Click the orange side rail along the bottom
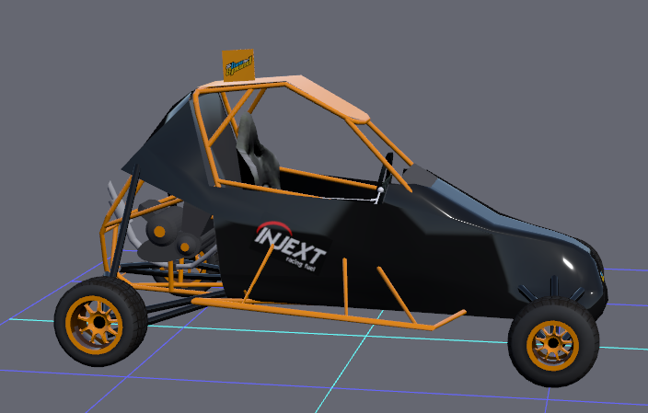This screenshot has height=413, width=648. point(327,315)
